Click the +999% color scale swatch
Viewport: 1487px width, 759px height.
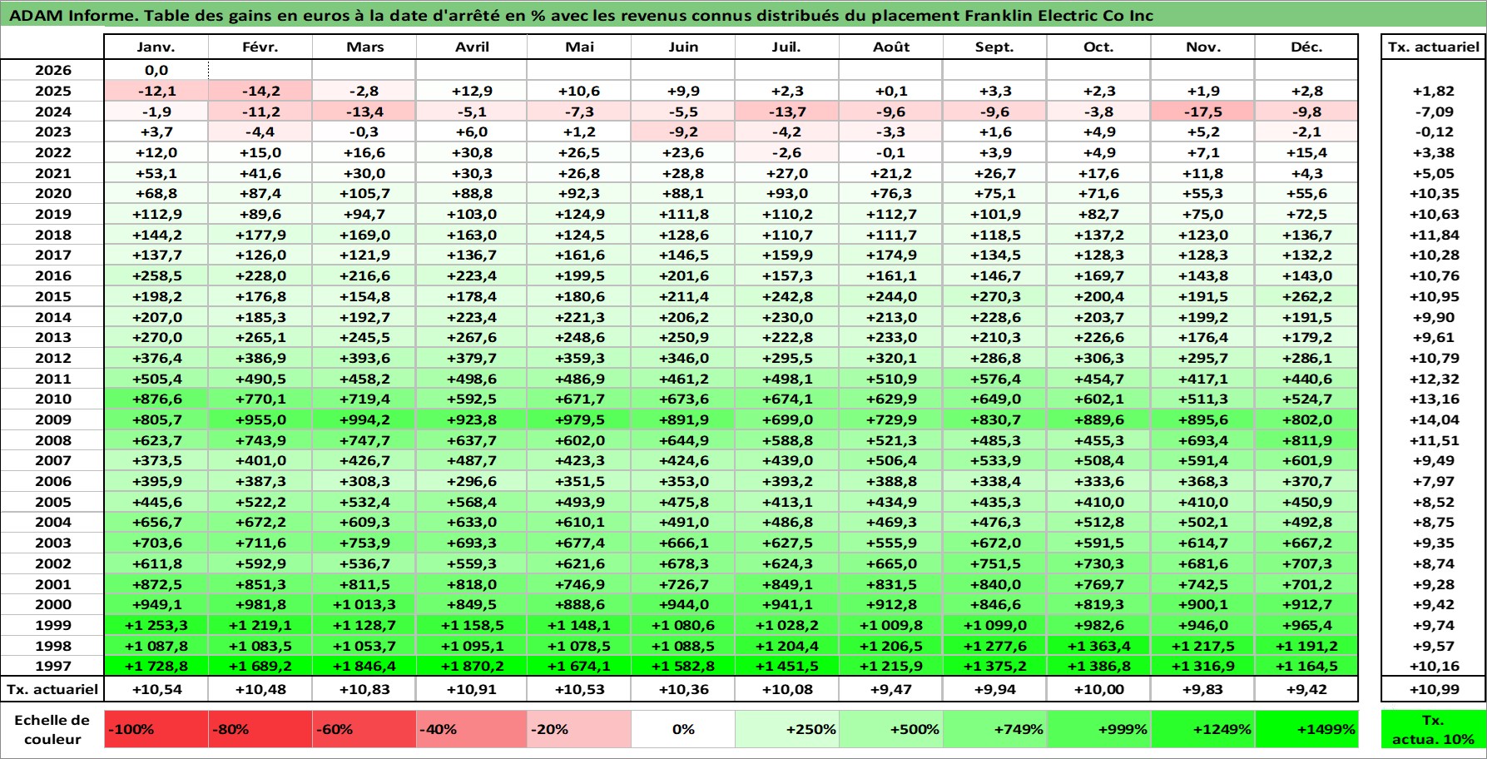point(1098,729)
